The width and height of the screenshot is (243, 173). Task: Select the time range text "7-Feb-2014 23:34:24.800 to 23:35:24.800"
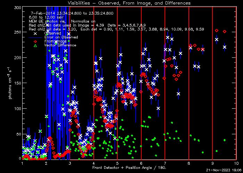72,13
